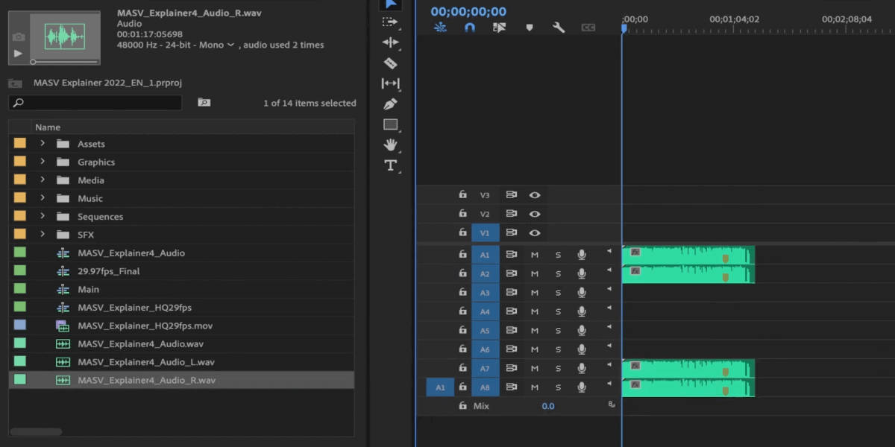Mute audio track A1
The width and height of the screenshot is (895, 447).
click(534, 255)
